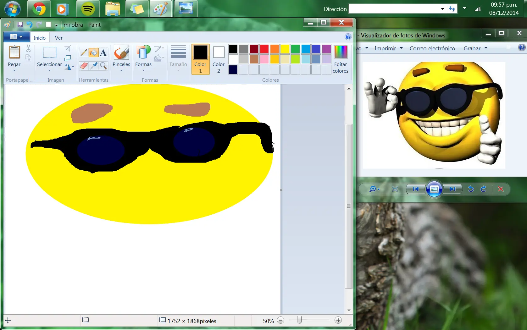Click the Pinceles brush icon
The height and width of the screenshot is (330, 527).
121,52
